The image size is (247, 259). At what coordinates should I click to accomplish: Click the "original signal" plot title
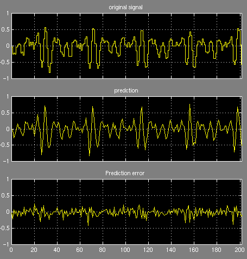pos(125,8)
